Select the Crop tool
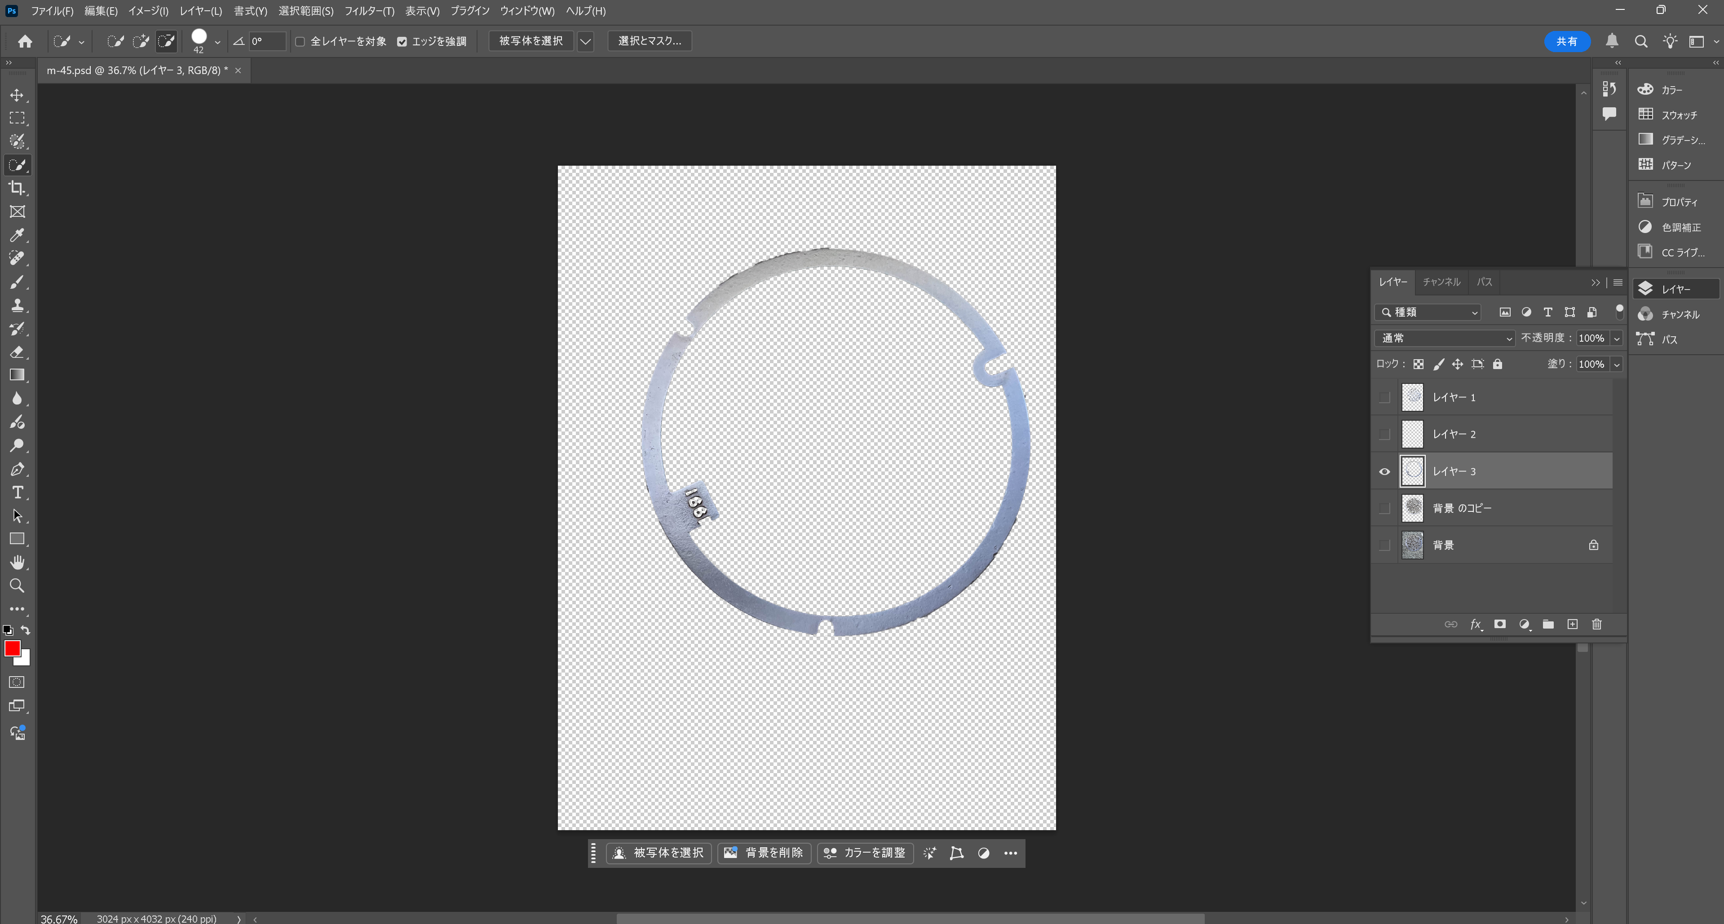 pos(17,188)
